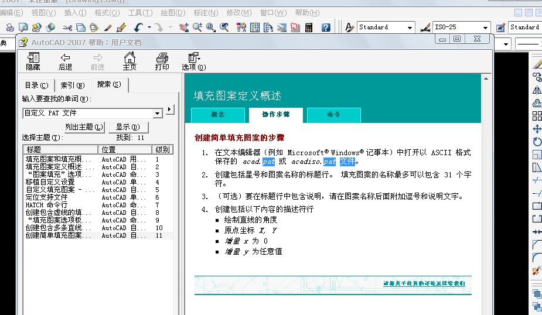The width and height of the screenshot is (542, 315).
Task: Activate the Pan hand tool
Action: (184, 28)
